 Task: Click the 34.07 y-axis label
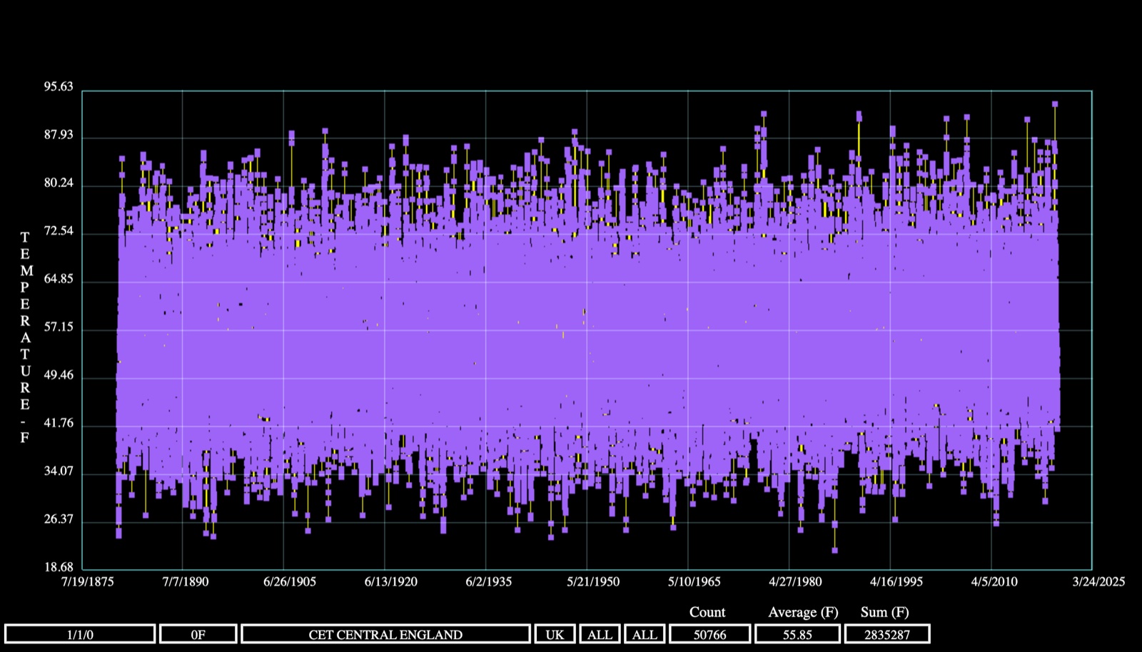coord(59,470)
